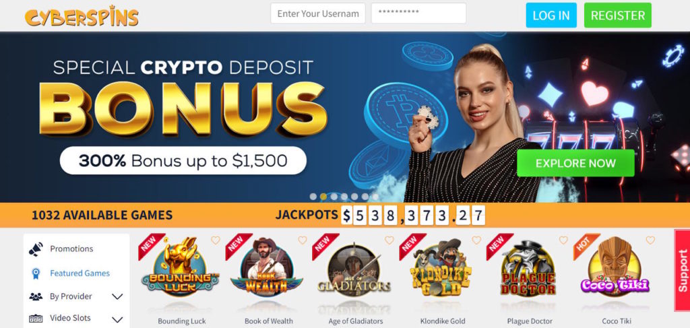Screen dimensions: 690x328
Task: Launch the Plague Doctor game icon
Action: pyautogui.click(x=528, y=269)
